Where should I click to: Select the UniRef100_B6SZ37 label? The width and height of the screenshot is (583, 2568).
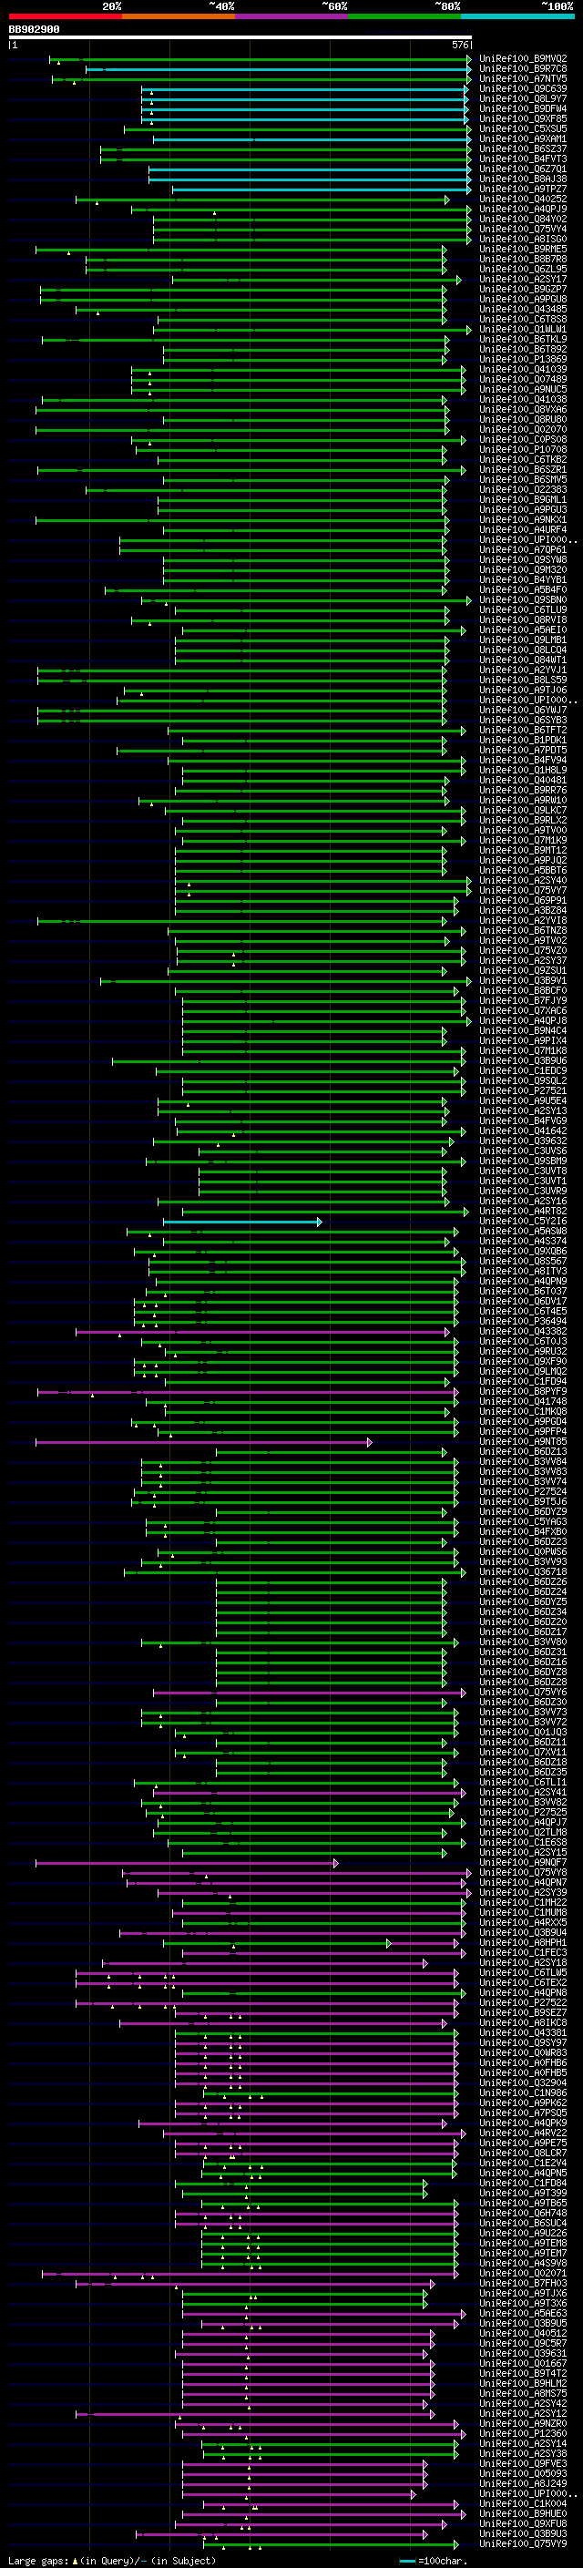[x=523, y=148]
